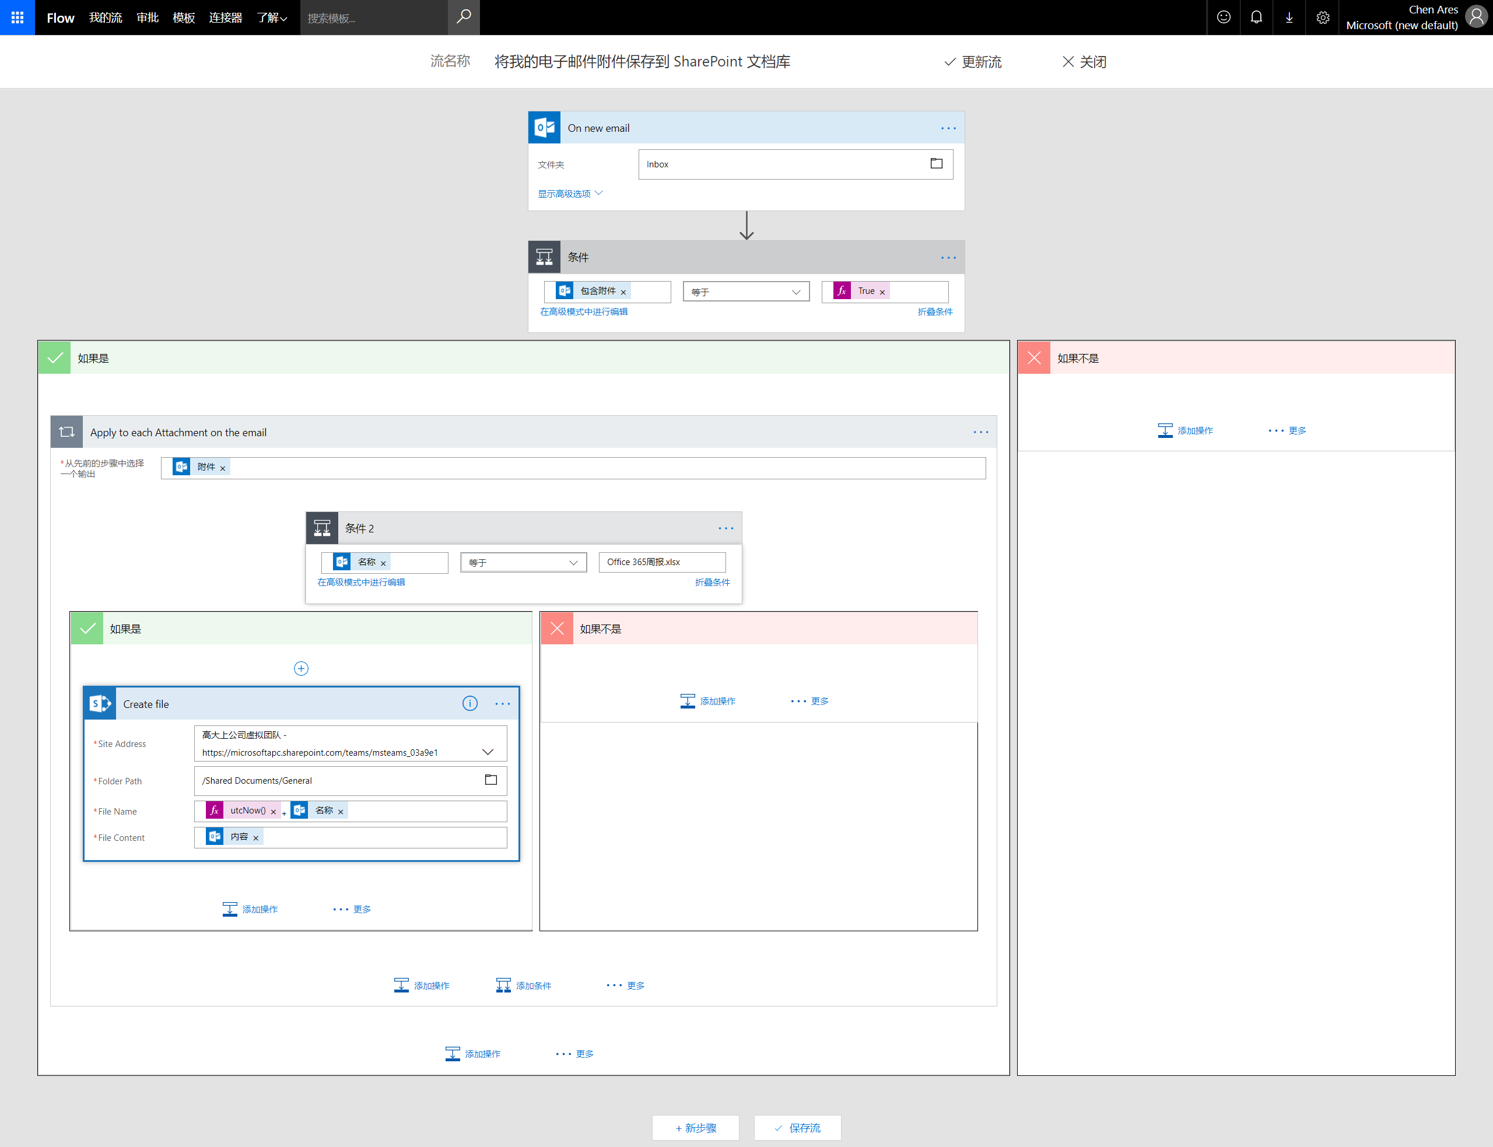This screenshot has width=1493, height=1147.
Task: Click the Create file info icon
Action: tap(469, 703)
